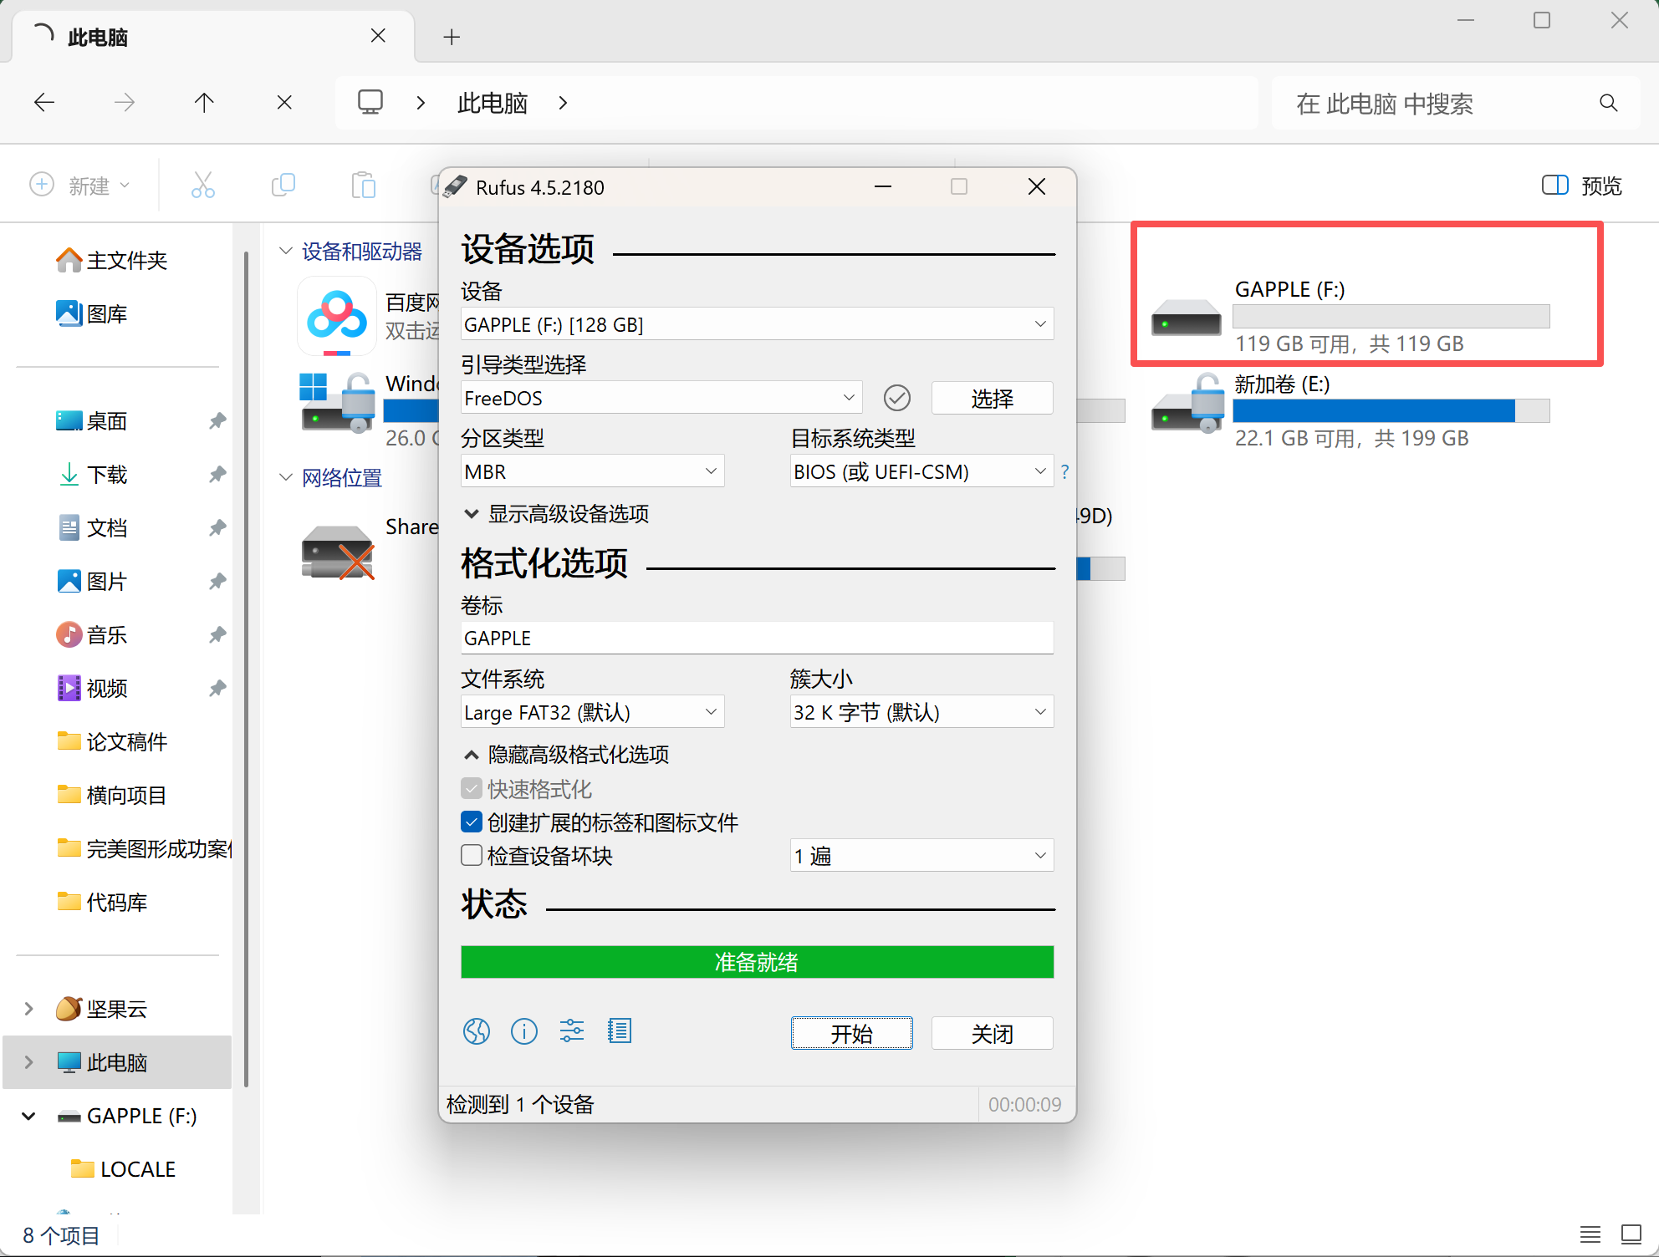Click the 在 此电脑 中搜索 search box

[1455, 103]
